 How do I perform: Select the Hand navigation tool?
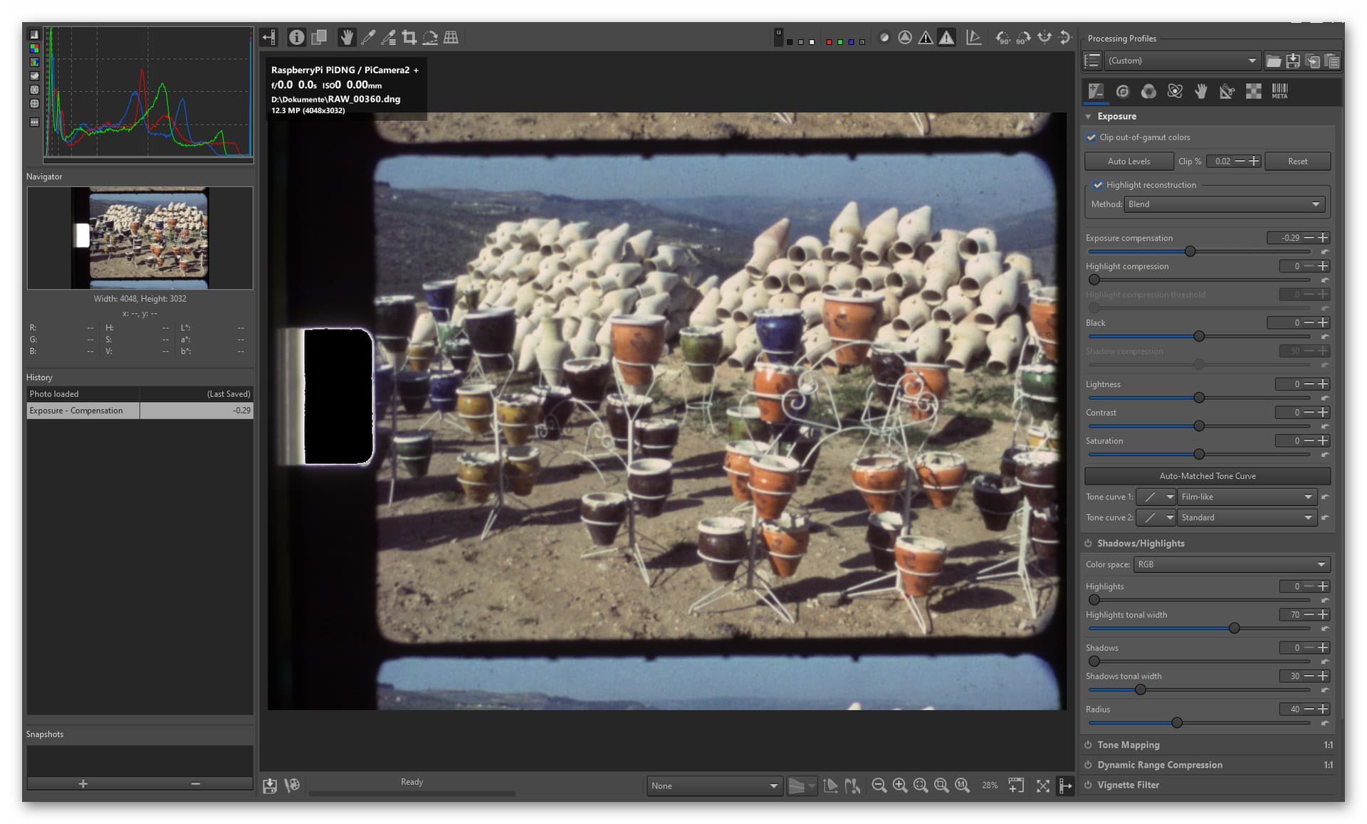click(x=346, y=38)
